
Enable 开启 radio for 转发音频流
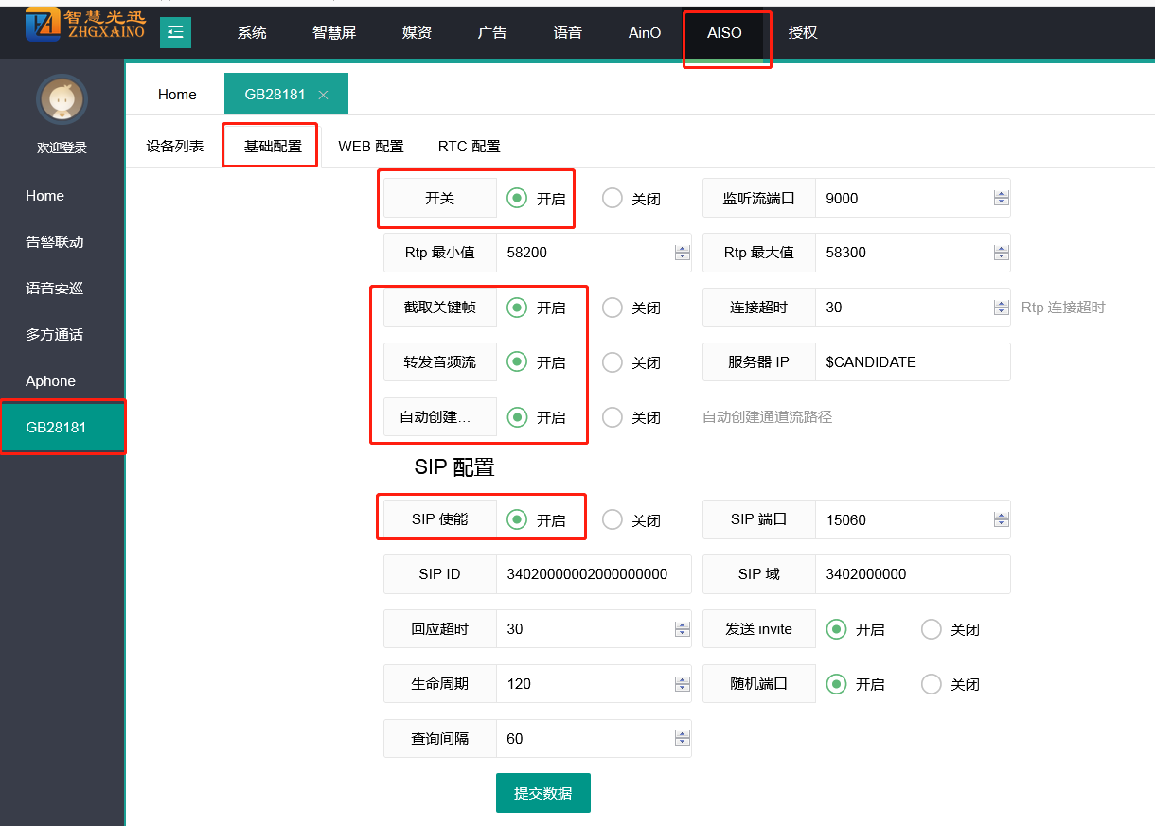pyautogui.click(x=517, y=361)
